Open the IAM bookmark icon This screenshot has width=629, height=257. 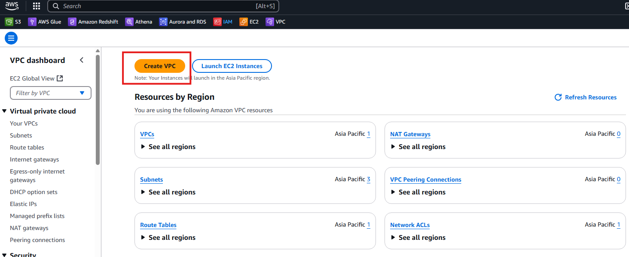(217, 21)
